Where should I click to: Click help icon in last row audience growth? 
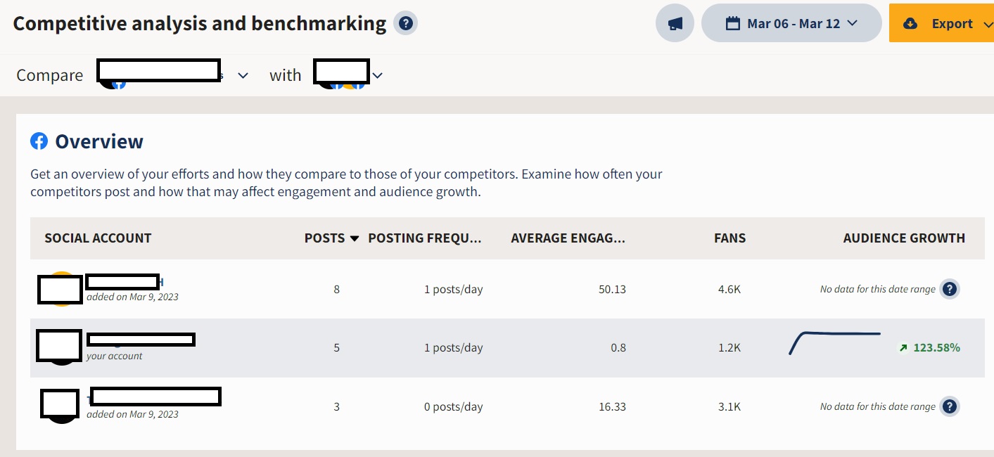click(950, 406)
